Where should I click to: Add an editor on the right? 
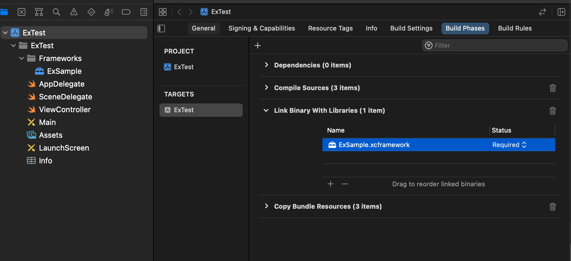pos(561,12)
